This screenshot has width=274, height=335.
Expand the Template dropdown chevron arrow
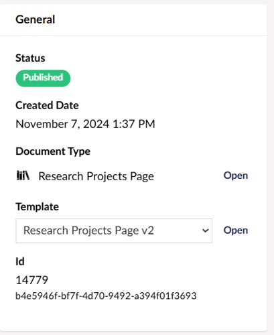(x=205, y=230)
